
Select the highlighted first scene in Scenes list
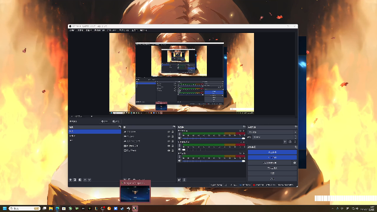tap(95, 131)
